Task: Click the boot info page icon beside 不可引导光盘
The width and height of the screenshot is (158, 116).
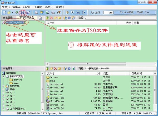Action: coord(40,18)
